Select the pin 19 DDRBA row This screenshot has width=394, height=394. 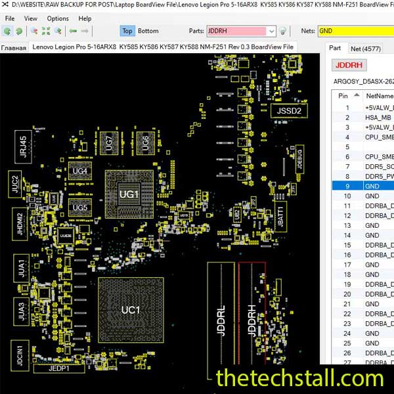[x=363, y=284]
